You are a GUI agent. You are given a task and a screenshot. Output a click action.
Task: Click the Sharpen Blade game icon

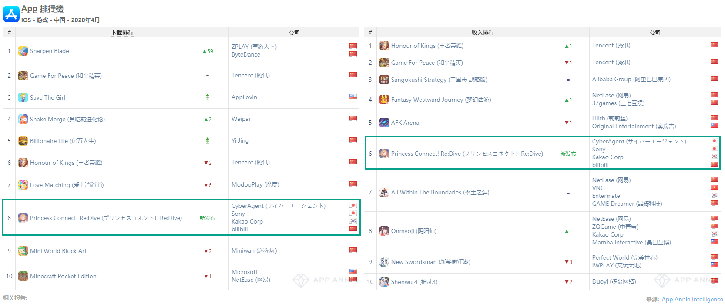[23, 51]
